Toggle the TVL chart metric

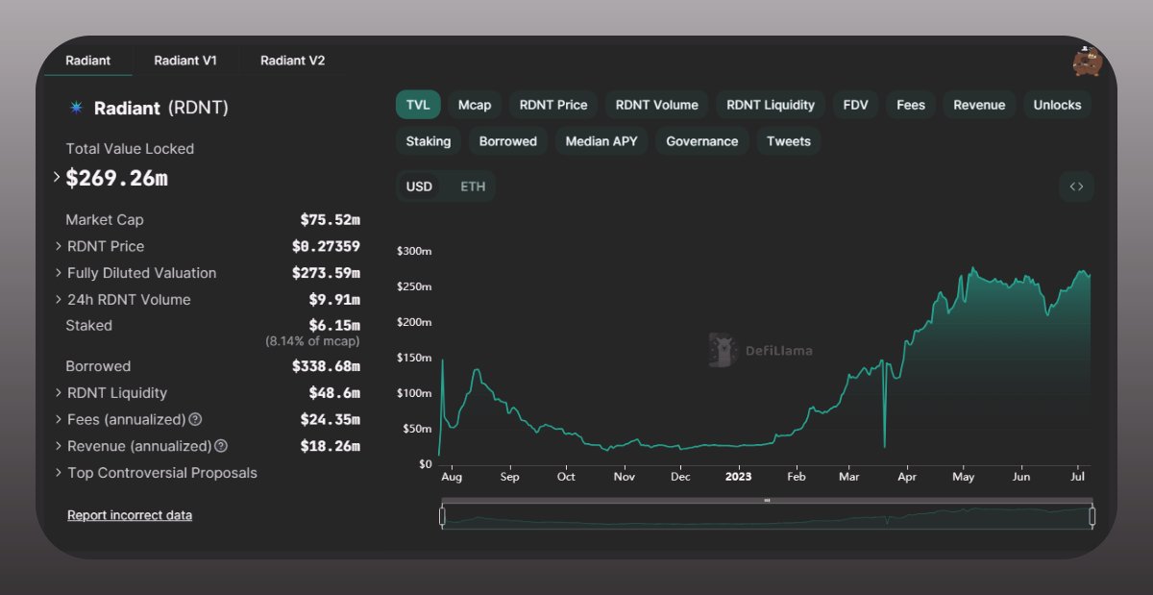point(418,105)
